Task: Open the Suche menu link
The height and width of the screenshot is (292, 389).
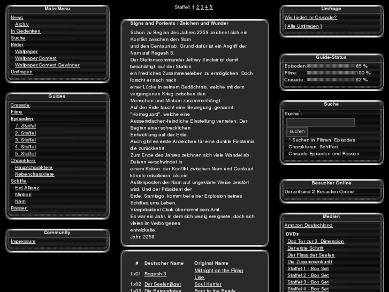Action: [18, 38]
